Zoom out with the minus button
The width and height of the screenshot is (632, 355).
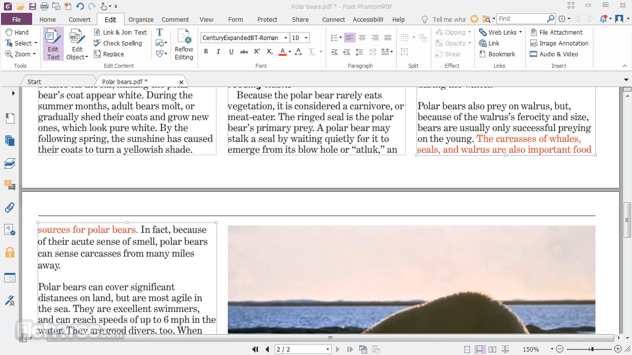(559, 349)
